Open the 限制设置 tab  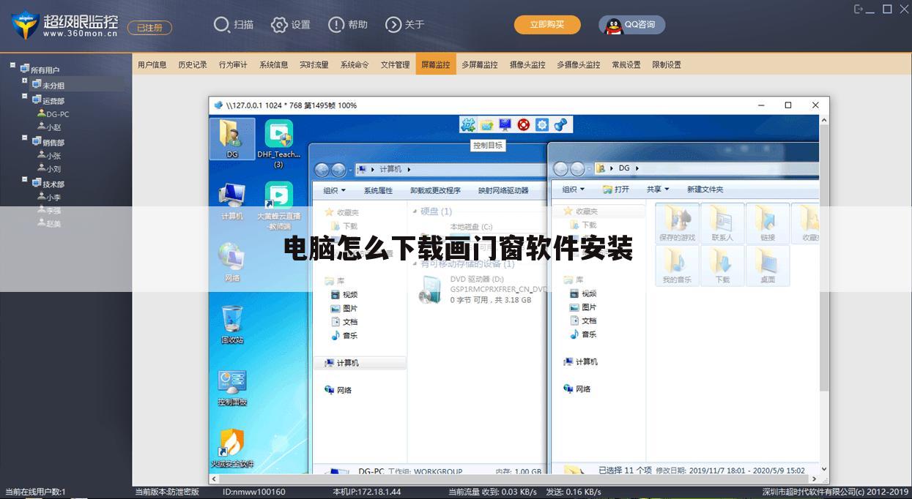point(667,64)
